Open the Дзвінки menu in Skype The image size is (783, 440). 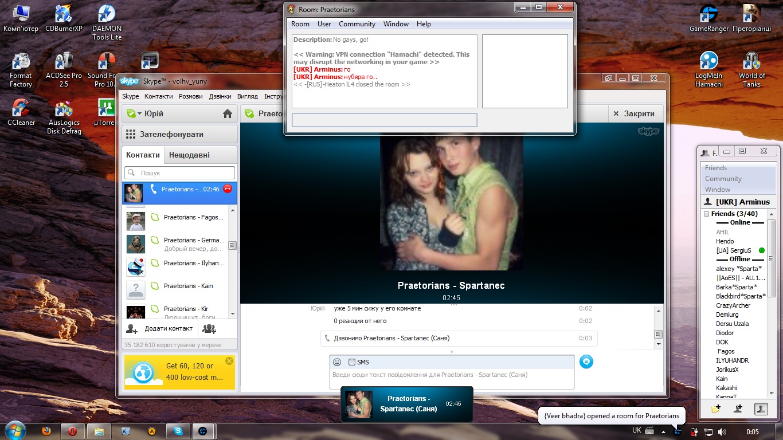pyautogui.click(x=220, y=96)
